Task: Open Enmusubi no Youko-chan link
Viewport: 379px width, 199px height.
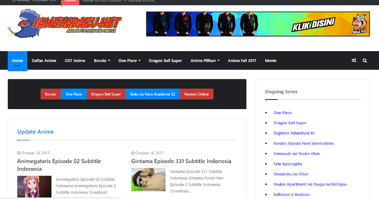Action: click(297, 154)
